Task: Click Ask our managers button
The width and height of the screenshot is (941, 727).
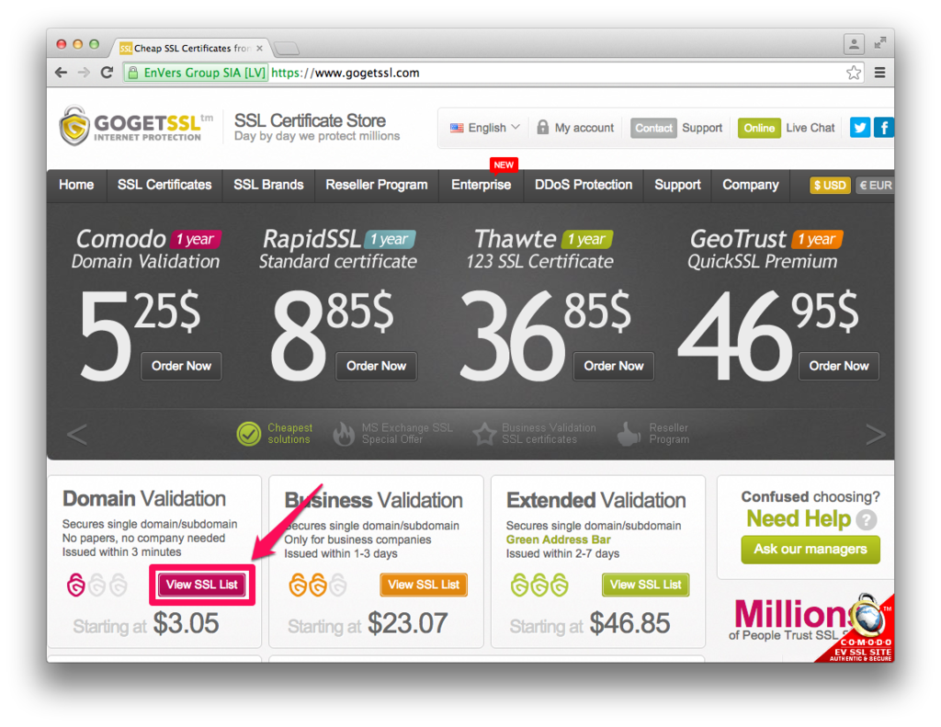Action: click(x=811, y=550)
